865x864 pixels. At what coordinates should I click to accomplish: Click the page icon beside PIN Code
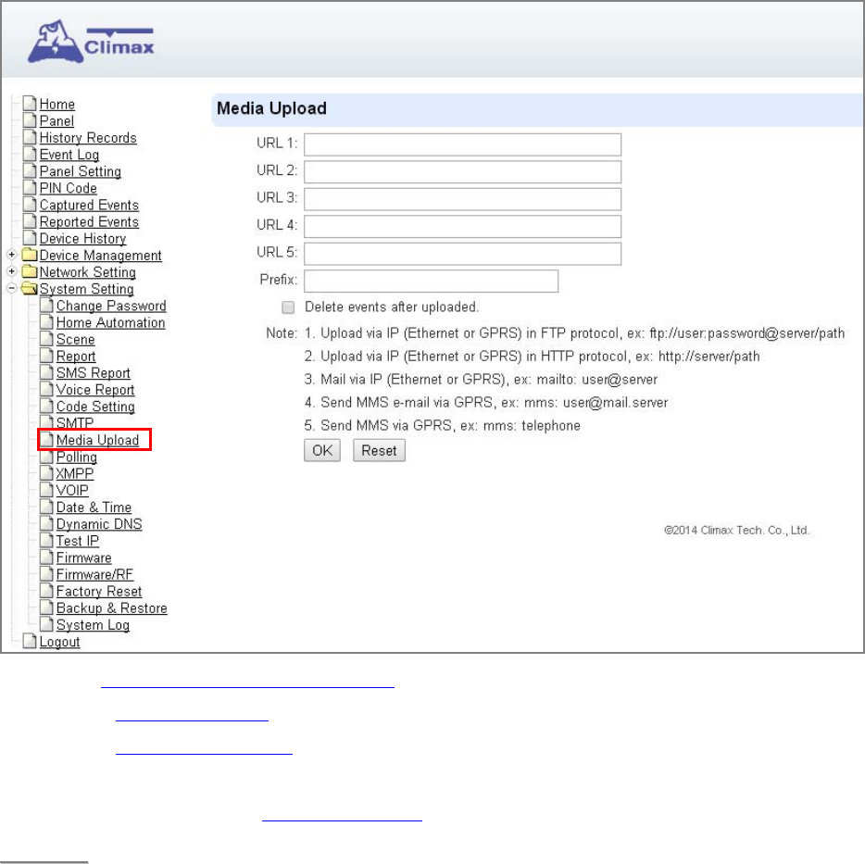pos(30,188)
